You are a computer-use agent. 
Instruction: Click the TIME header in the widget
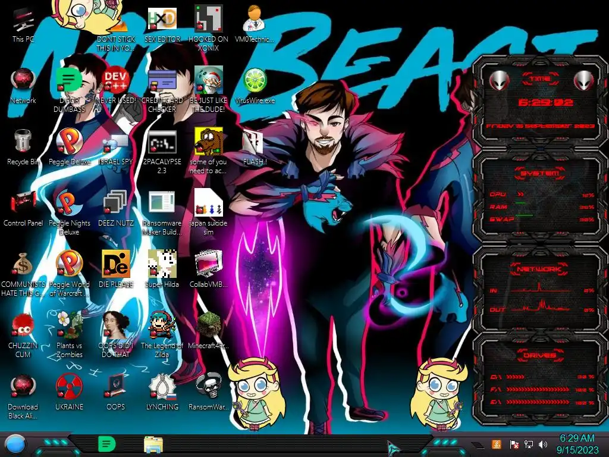[540, 79]
